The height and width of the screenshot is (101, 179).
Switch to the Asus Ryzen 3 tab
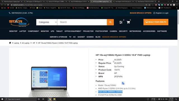(79, 2)
